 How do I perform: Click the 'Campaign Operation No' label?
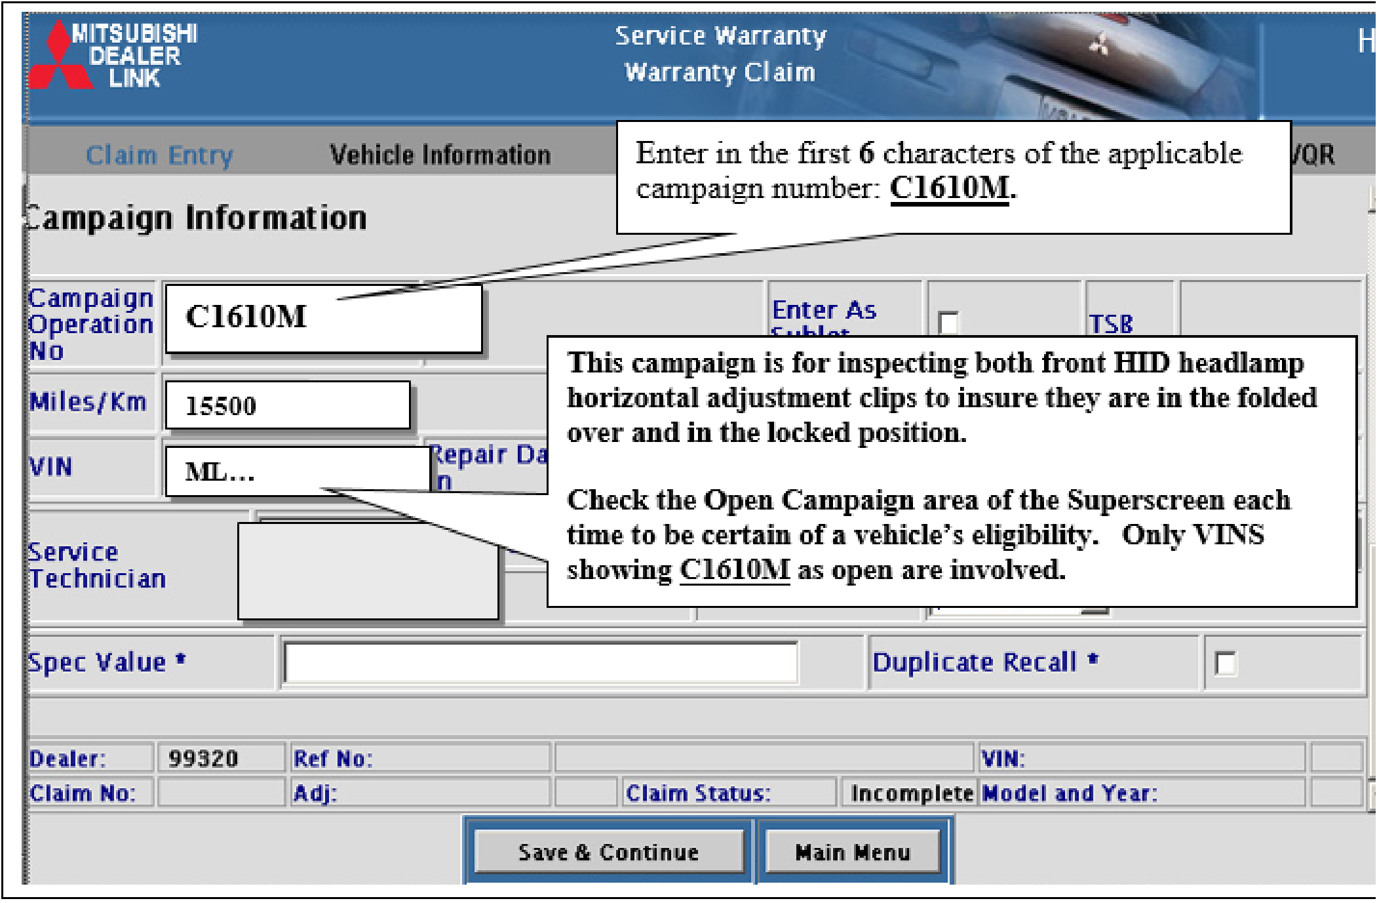click(x=91, y=324)
